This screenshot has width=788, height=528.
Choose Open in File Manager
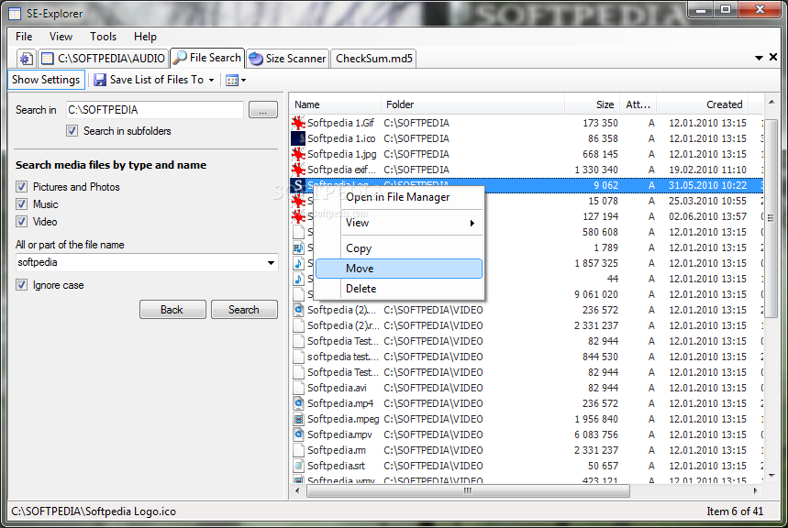pyautogui.click(x=398, y=197)
